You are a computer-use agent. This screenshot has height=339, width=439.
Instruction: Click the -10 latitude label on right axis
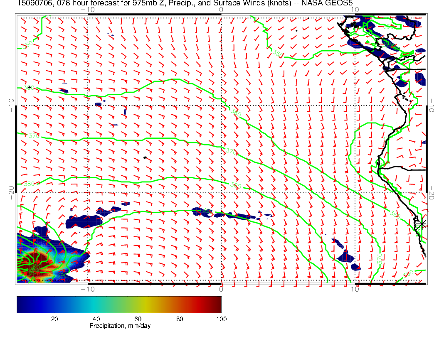432,105
